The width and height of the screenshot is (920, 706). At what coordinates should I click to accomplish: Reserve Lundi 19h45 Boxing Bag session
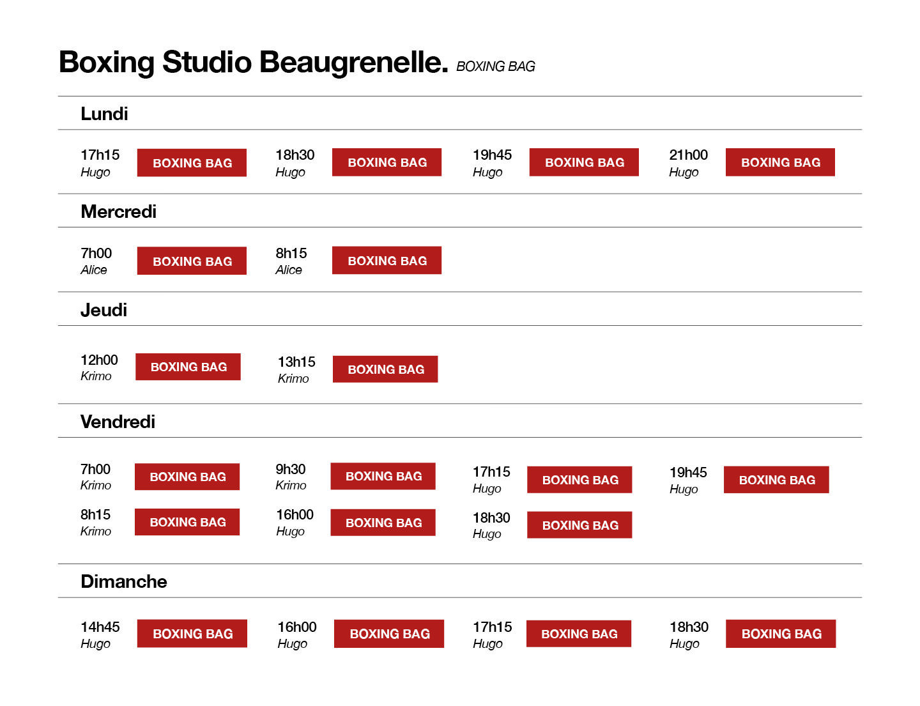[x=584, y=162]
